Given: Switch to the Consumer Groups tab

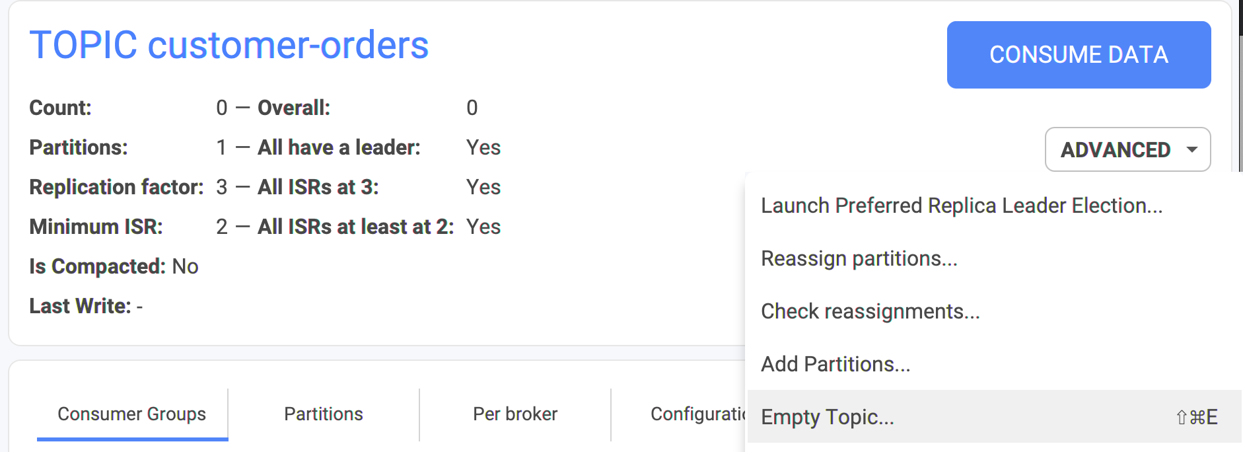Looking at the screenshot, I should coord(132,414).
